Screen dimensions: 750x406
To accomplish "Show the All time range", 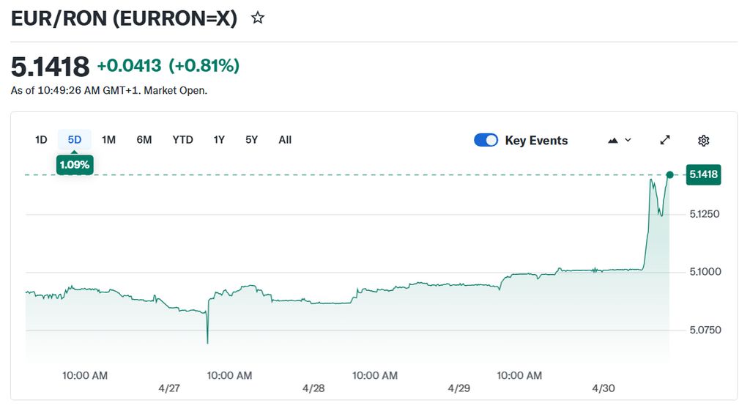I will pos(285,139).
